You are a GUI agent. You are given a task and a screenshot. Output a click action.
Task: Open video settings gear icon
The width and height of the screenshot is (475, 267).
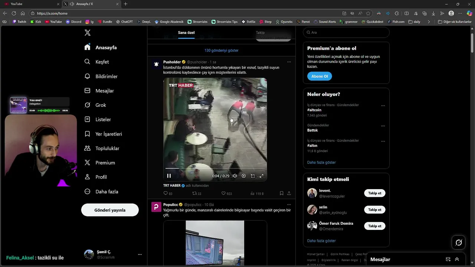[x=243, y=176]
